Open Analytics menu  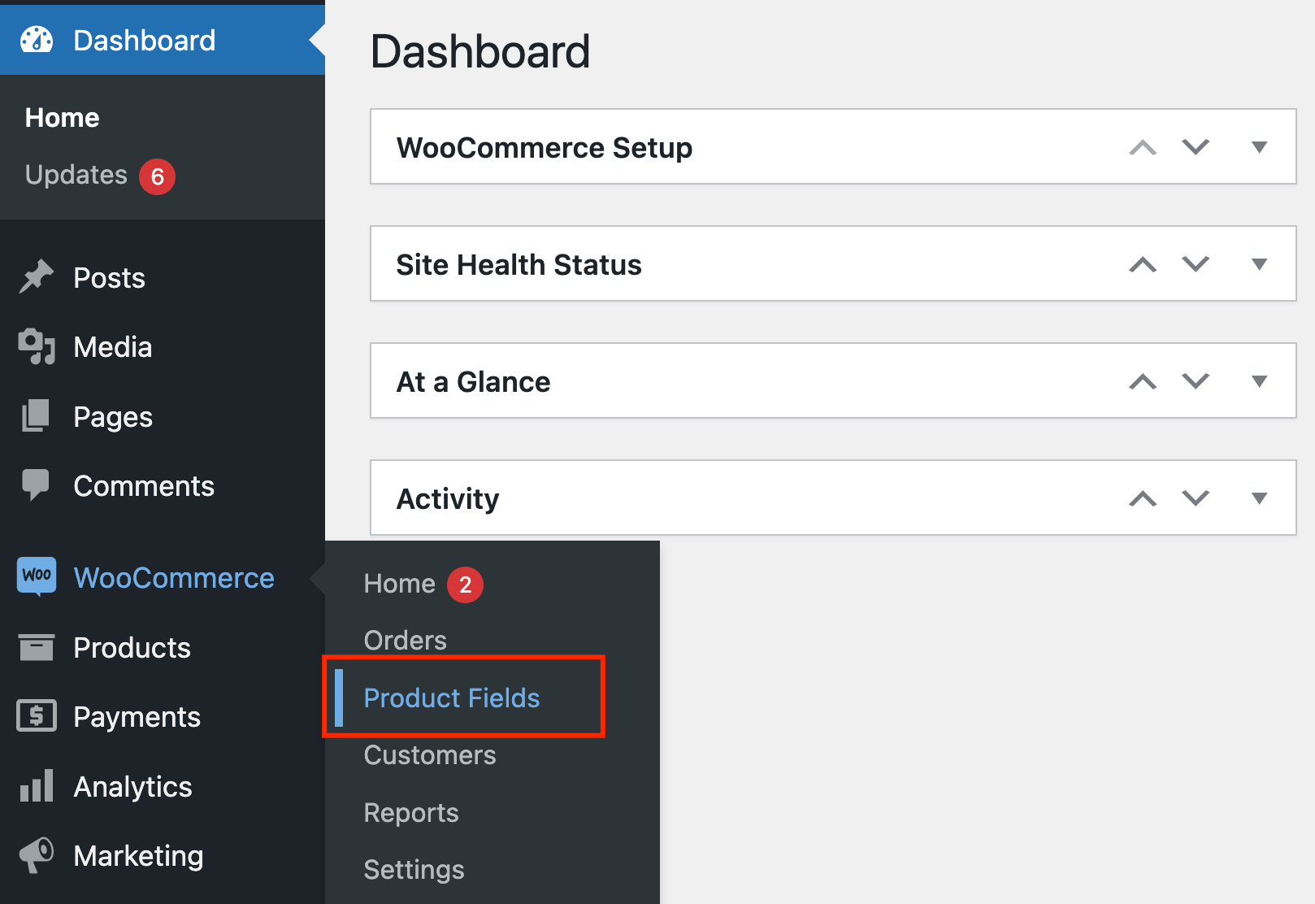(163, 787)
